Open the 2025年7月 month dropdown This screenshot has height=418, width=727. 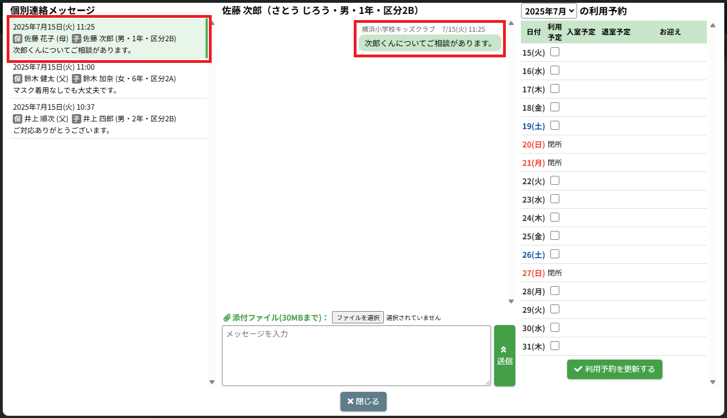[549, 11]
